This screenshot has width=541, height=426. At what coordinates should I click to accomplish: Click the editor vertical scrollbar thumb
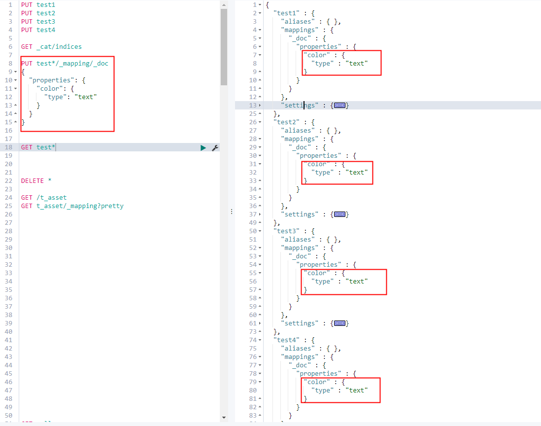[224, 47]
